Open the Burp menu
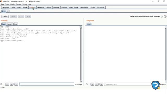This screenshot has height=94, width=167. tap(3, 4)
